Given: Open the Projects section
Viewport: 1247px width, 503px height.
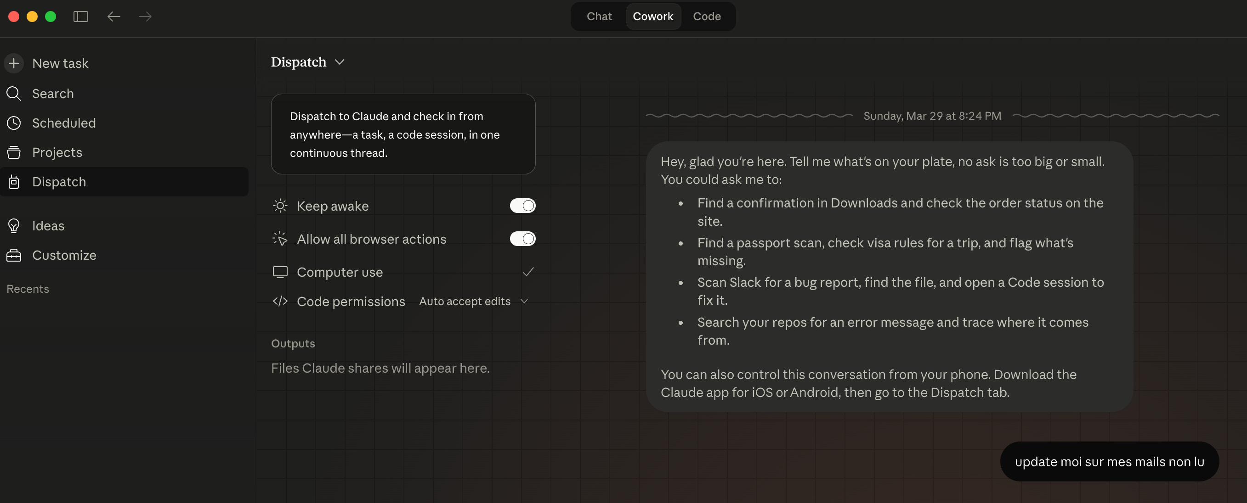Looking at the screenshot, I should coord(125,152).
